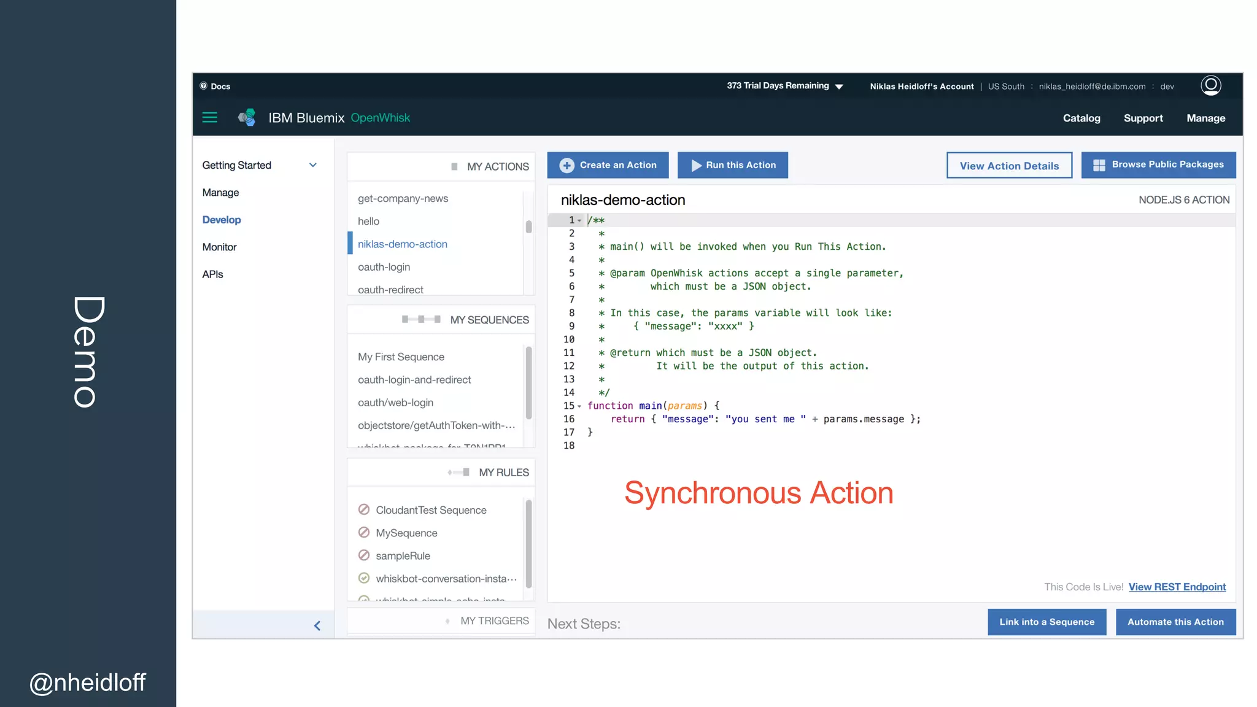Click Run this Action button
The width and height of the screenshot is (1257, 707).
coord(733,165)
